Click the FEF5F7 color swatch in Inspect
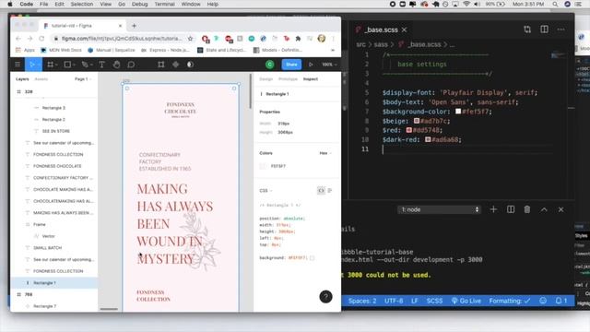The image size is (590, 332). [x=263, y=166]
